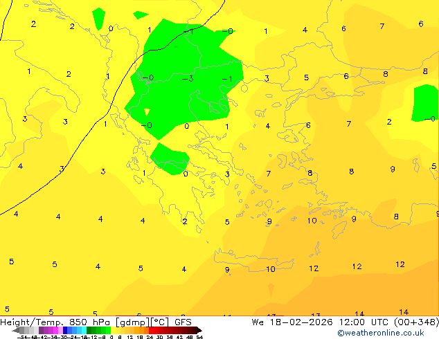The height and width of the screenshot is (339, 439).
Task: Click the weekday label 'We'
Action: 258,322
